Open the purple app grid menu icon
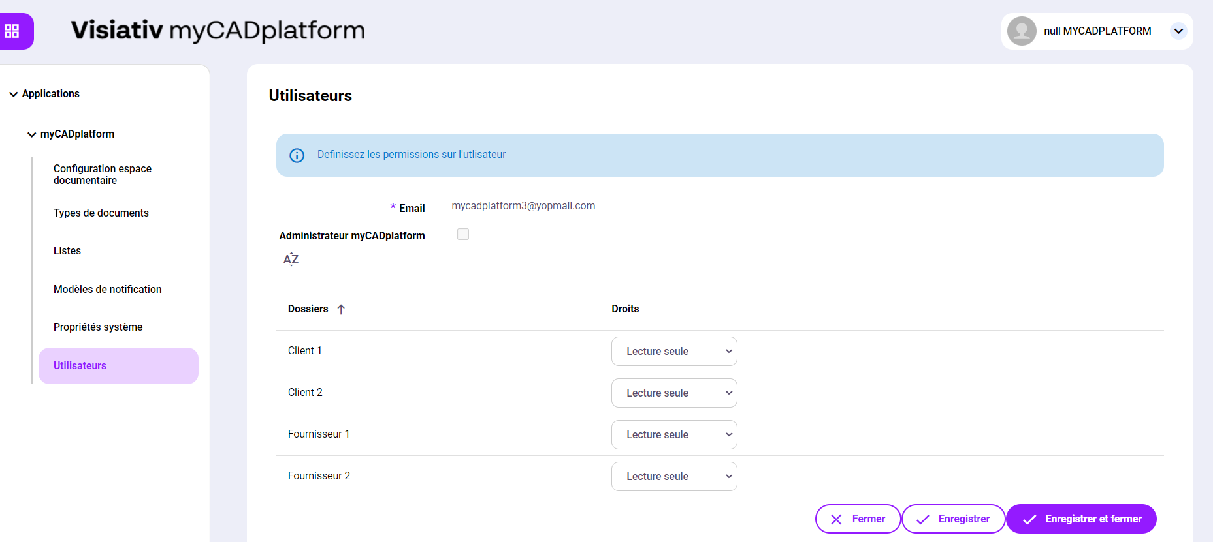The width and height of the screenshot is (1213, 542). [x=12, y=31]
